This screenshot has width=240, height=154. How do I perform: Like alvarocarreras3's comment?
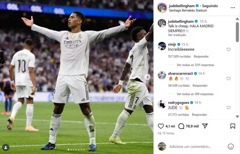[x=228, y=79]
